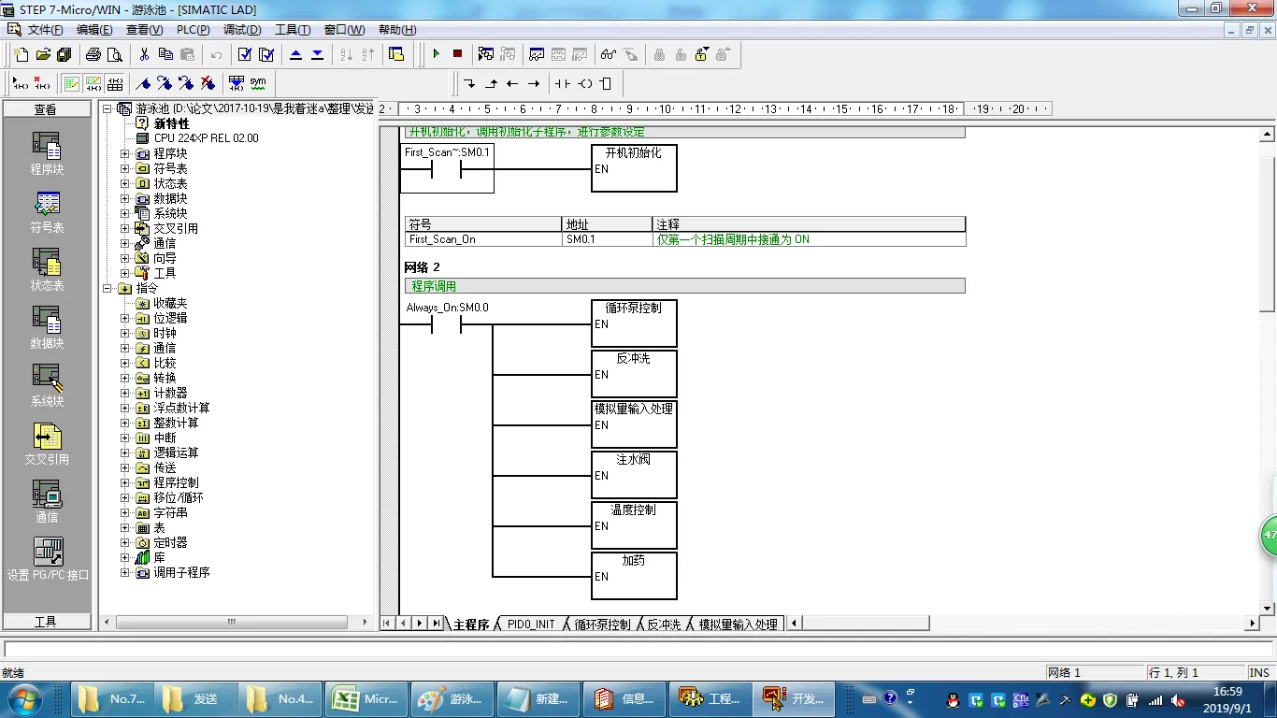
Task: Click the 开机初始化 subroutine box
Action: [x=634, y=168]
